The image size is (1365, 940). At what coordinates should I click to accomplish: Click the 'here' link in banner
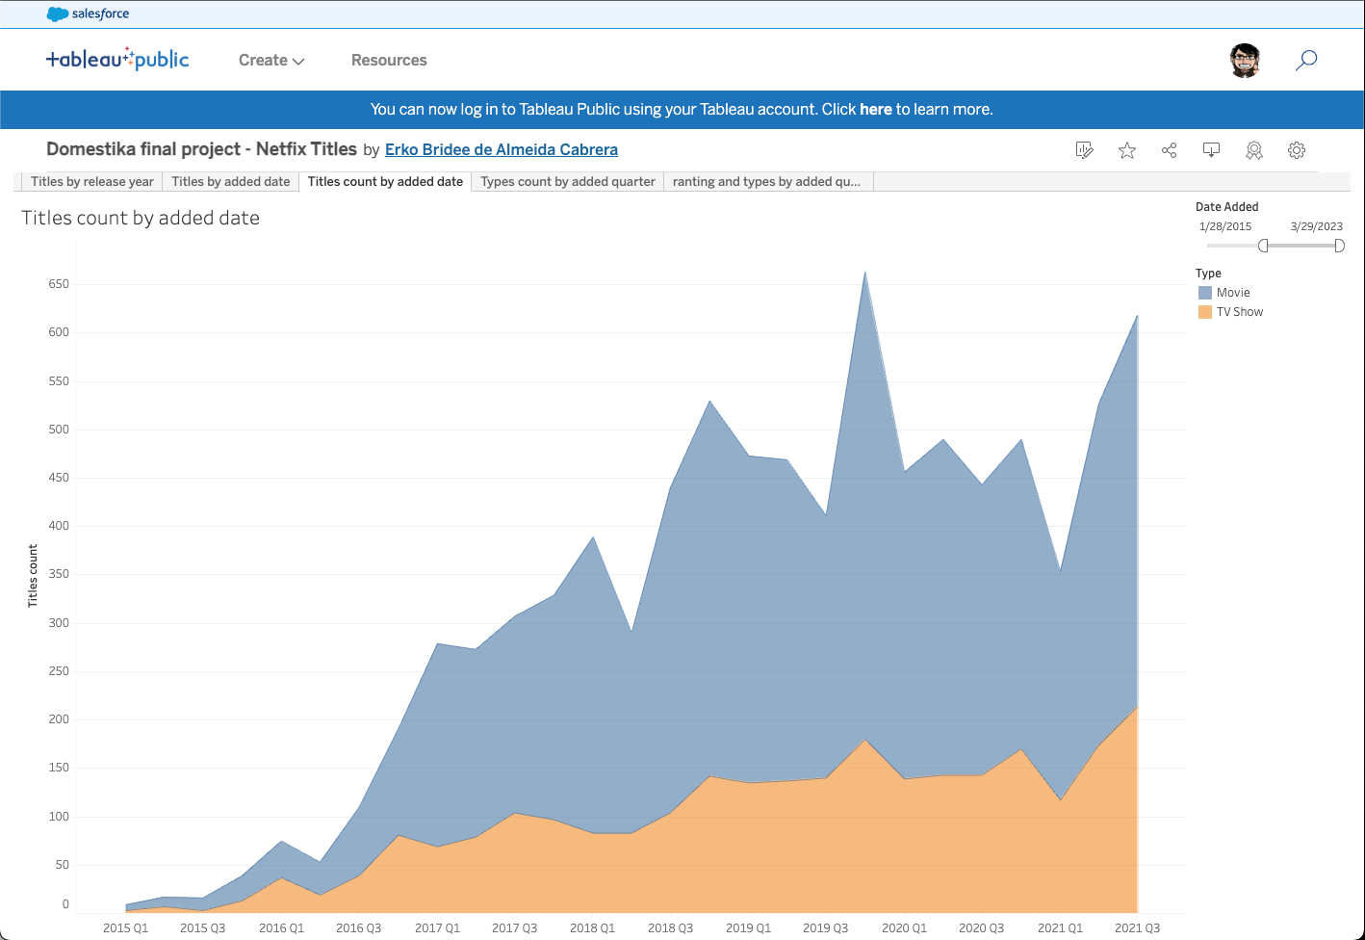pyautogui.click(x=875, y=109)
